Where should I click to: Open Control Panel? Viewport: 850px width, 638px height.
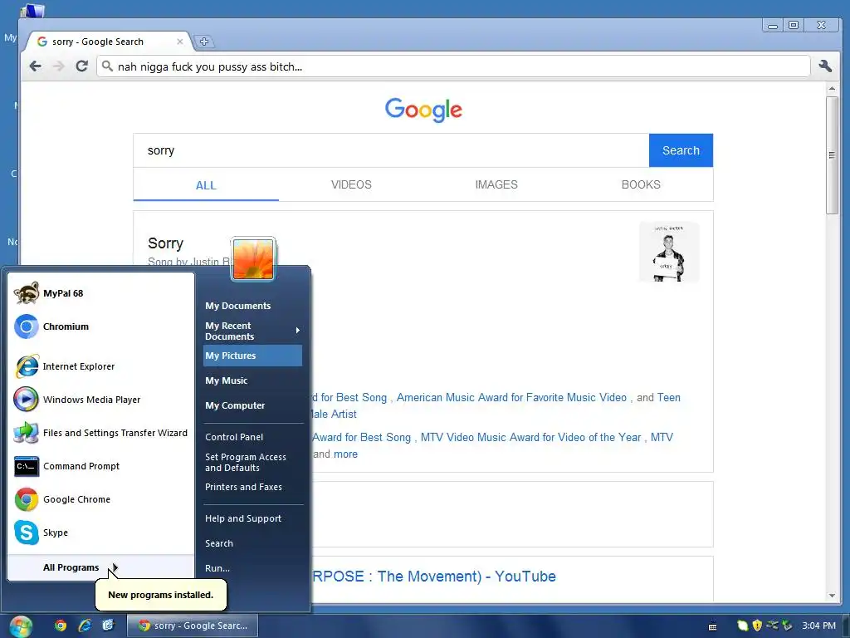click(252, 437)
